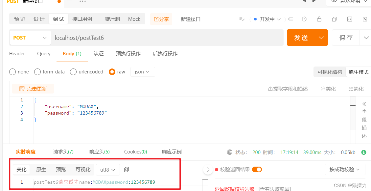
Task: Click the code generation icon
Action: coord(349,19)
